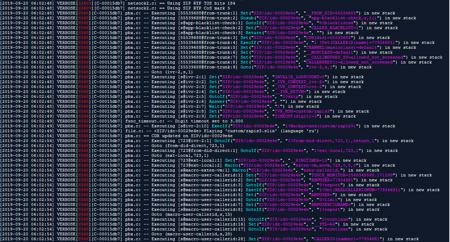Click the "[s@ivr-2:10]" priority label
Screen dimensions: 450x242
coord(194,126)
